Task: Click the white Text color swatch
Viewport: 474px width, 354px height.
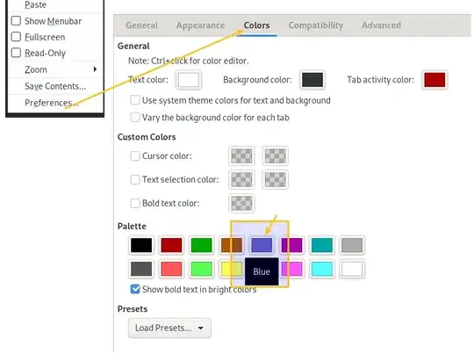Action: 189,80
